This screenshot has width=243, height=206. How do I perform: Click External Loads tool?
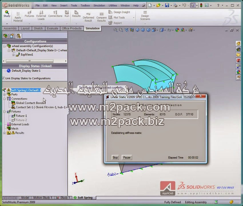pyautogui.click(x=41, y=15)
